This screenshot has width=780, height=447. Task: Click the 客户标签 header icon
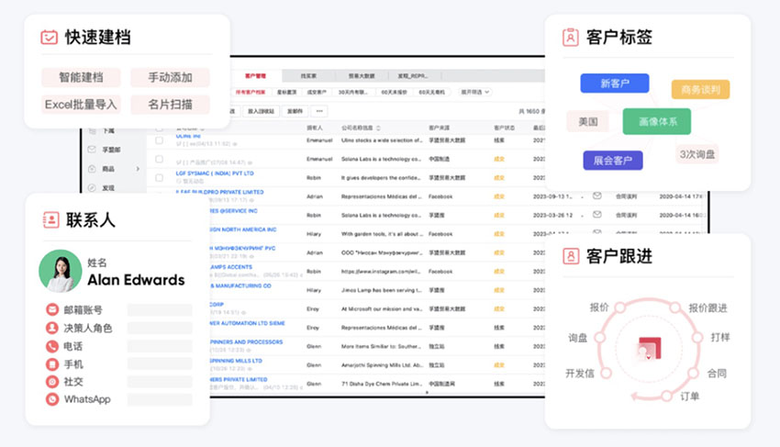pyautogui.click(x=570, y=37)
